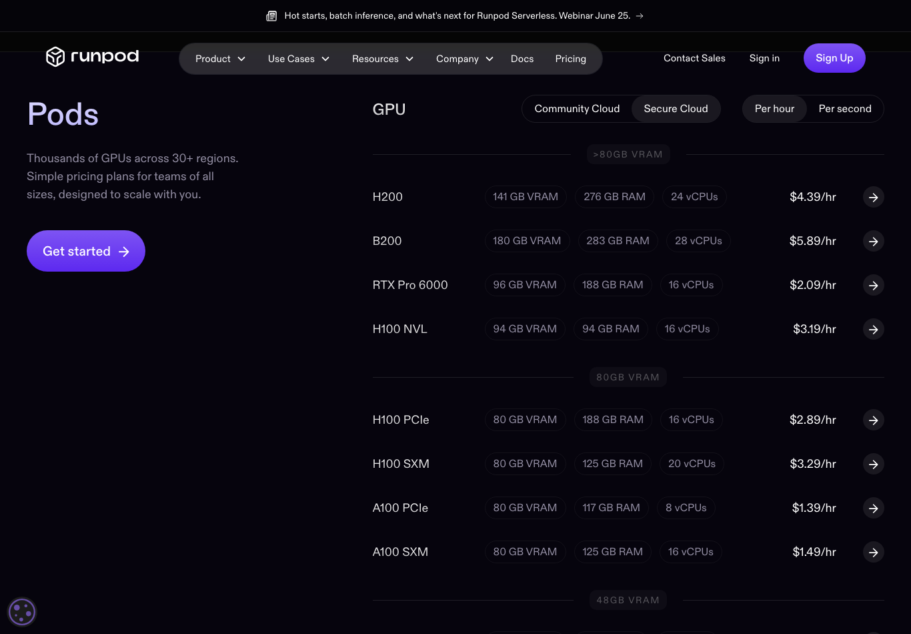This screenshot has width=911, height=634.
Task: Click the GPU section heading
Action: click(x=389, y=109)
